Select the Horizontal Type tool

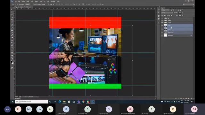12,48
